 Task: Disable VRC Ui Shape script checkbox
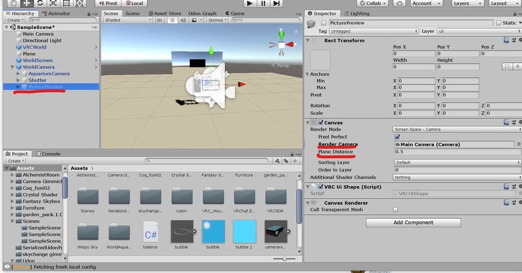(x=321, y=187)
